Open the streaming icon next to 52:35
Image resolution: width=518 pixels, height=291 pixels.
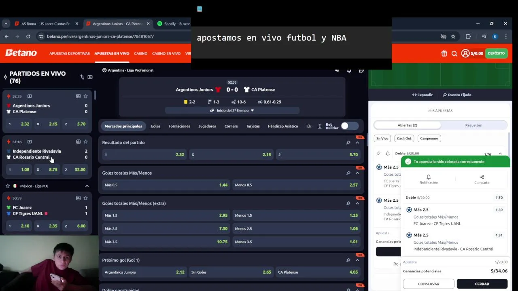coord(30,96)
